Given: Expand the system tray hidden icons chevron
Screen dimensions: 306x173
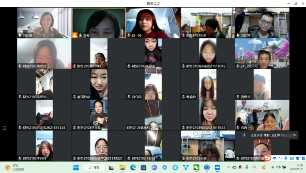Looking at the screenshot, I should click(x=229, y=167).
